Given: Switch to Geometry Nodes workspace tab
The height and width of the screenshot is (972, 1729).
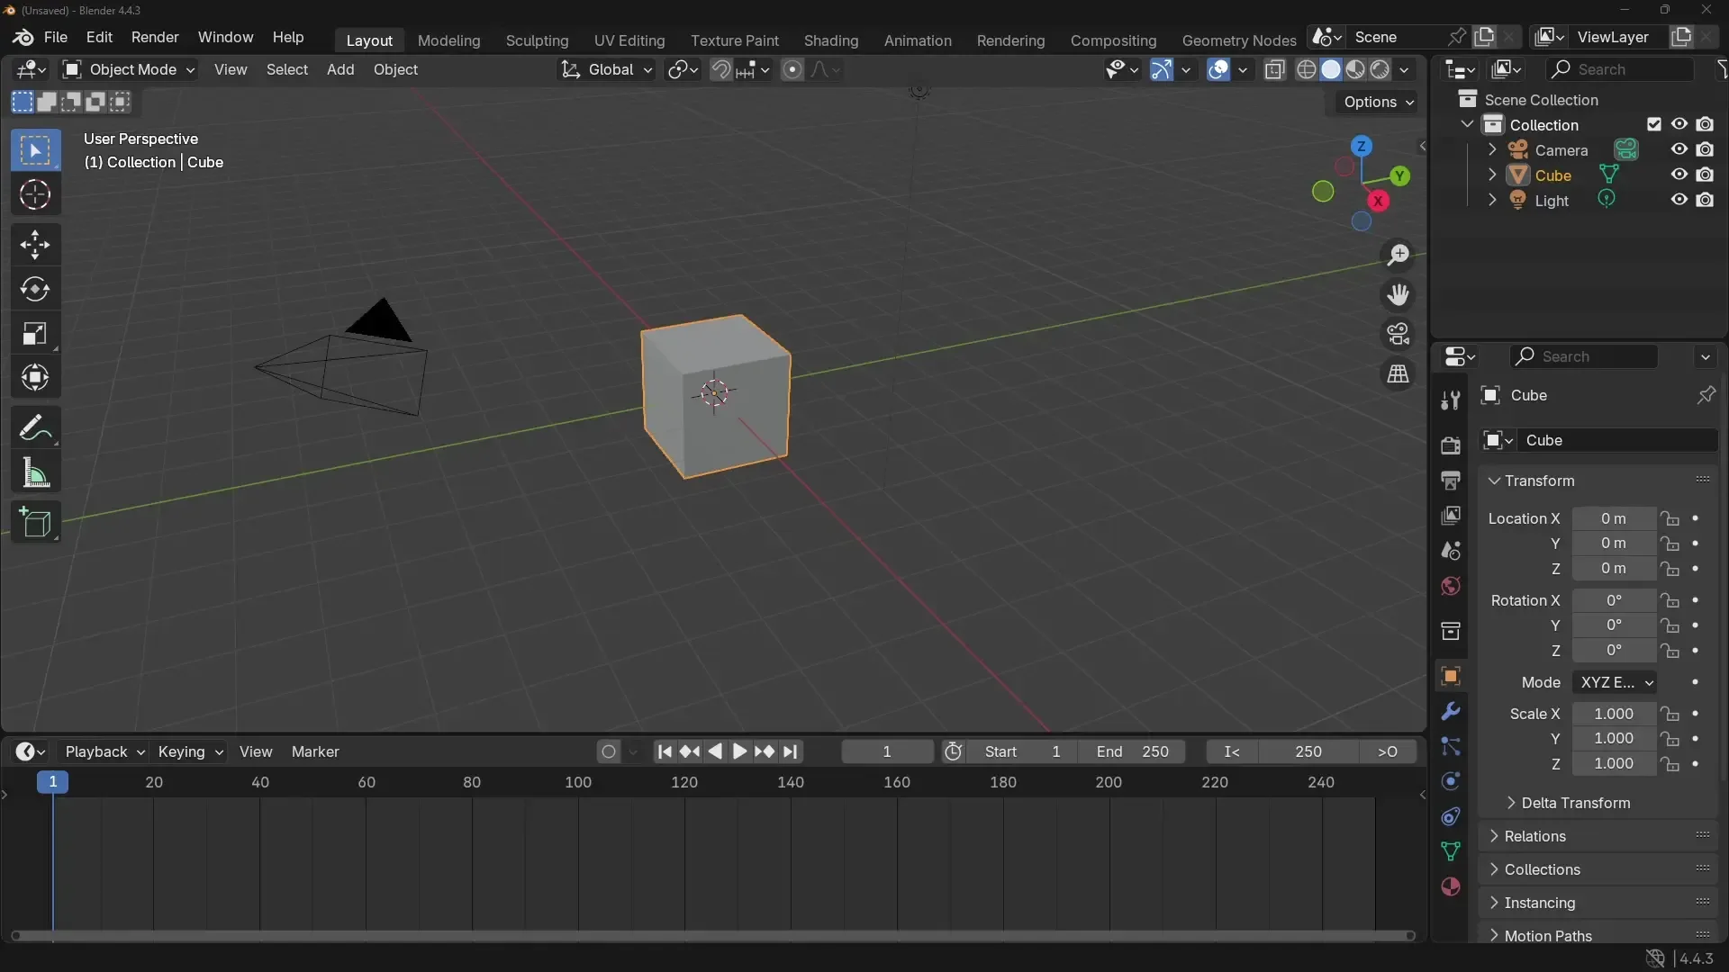Looking at the screenshot, I should [1238, 40].
